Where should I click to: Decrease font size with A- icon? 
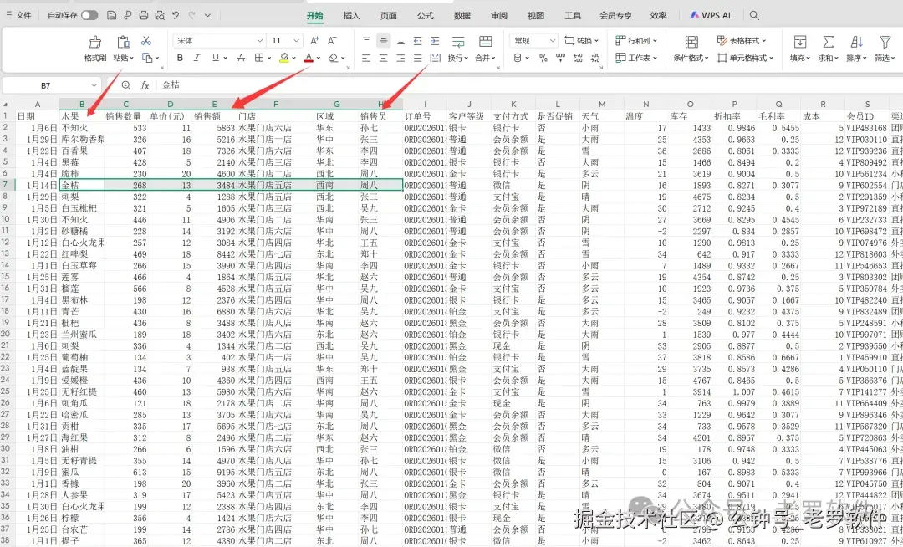(332, 40)
